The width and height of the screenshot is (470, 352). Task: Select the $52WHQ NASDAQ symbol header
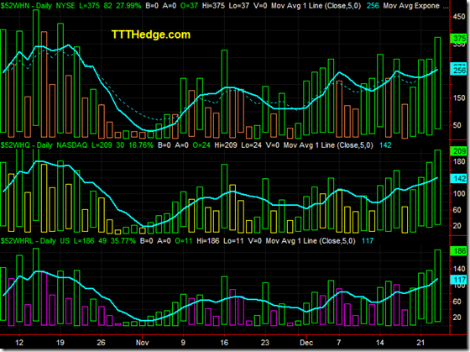pos(15,145)
